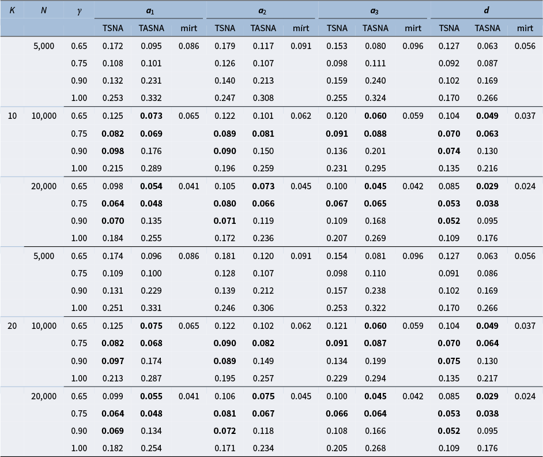Image resolution: width=543 pixels, height=457 pixels.
Task: Select the a2 column group header
Action: [x=262, y=10]
